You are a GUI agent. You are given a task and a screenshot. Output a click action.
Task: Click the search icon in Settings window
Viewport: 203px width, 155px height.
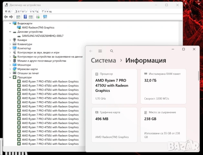pos(112,51)
